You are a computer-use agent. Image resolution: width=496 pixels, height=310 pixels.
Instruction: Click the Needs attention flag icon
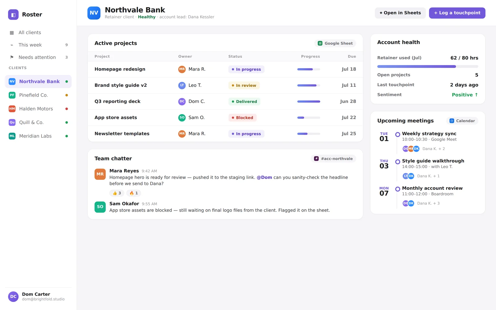12,57
